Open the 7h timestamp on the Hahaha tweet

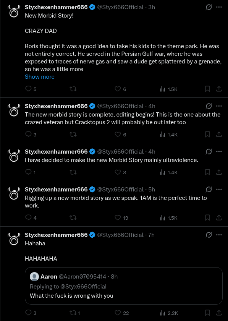pos(152,235)
